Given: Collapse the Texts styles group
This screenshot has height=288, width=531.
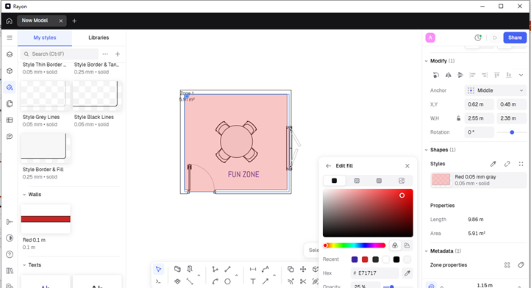Looking at the screenshot, I should (x=24, y=265).
